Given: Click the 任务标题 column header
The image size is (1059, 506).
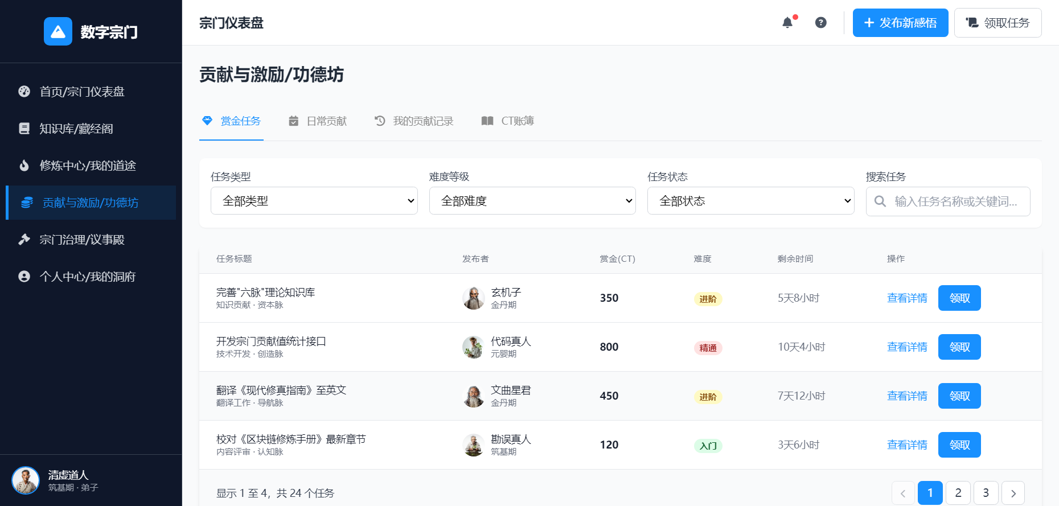Looking at the screenshot, I should [234, 259].
